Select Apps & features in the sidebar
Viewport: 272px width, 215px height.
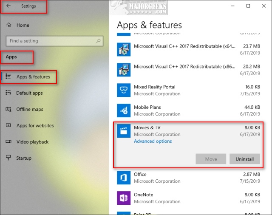(x=33, y=76)
